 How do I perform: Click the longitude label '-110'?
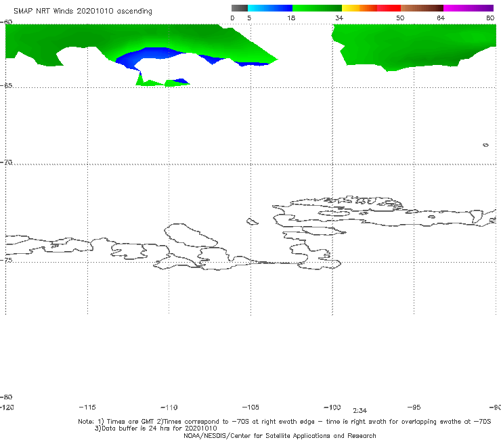169,408
